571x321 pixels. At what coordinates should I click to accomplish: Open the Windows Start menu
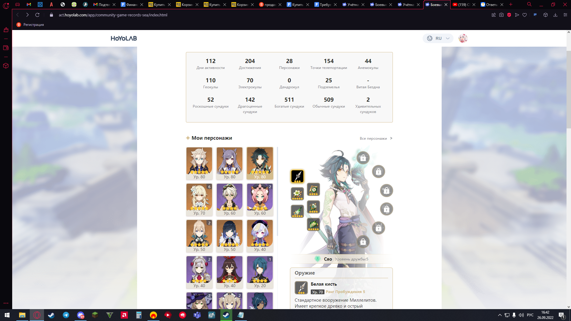coord(7,315)
